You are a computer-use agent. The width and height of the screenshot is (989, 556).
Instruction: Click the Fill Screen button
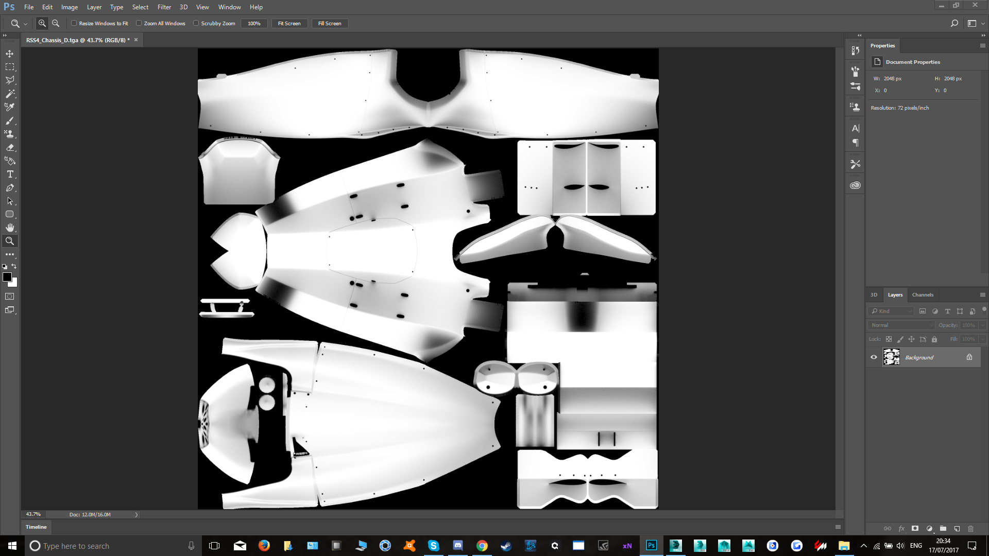tap(330, 23)
